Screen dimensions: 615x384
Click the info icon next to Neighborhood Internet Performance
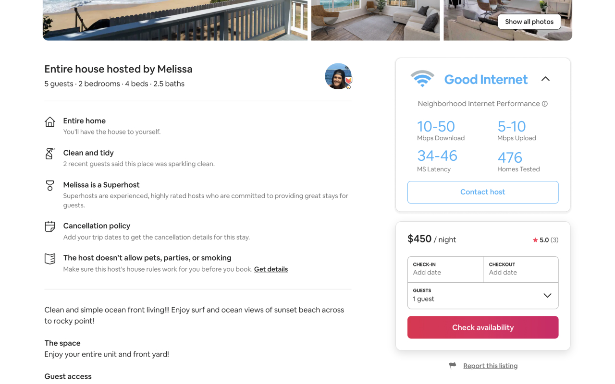[544, 103]
